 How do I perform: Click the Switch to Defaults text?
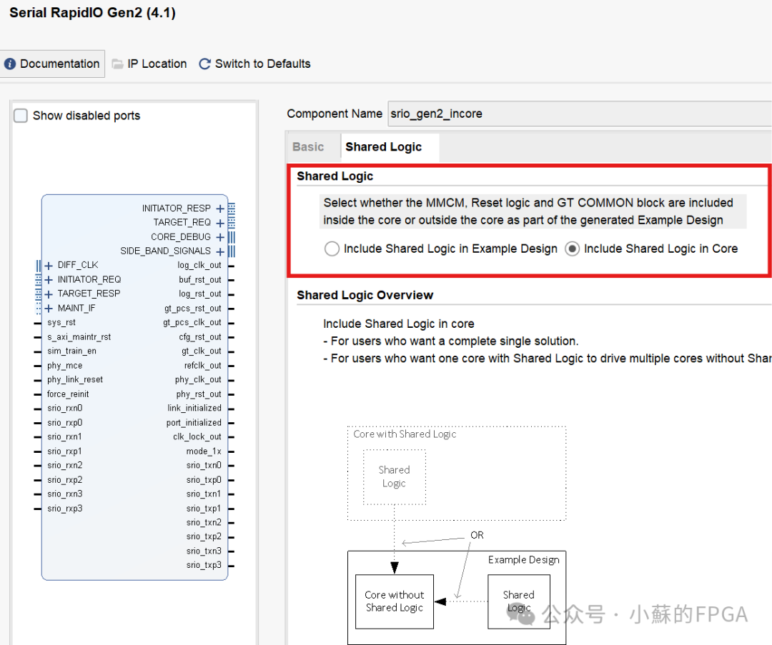(x=263, y=64)
